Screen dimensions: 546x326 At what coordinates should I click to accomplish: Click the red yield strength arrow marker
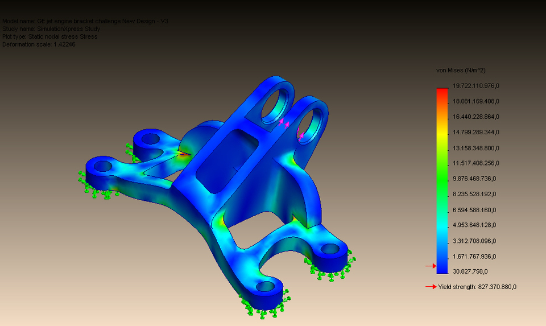[431, 287]
